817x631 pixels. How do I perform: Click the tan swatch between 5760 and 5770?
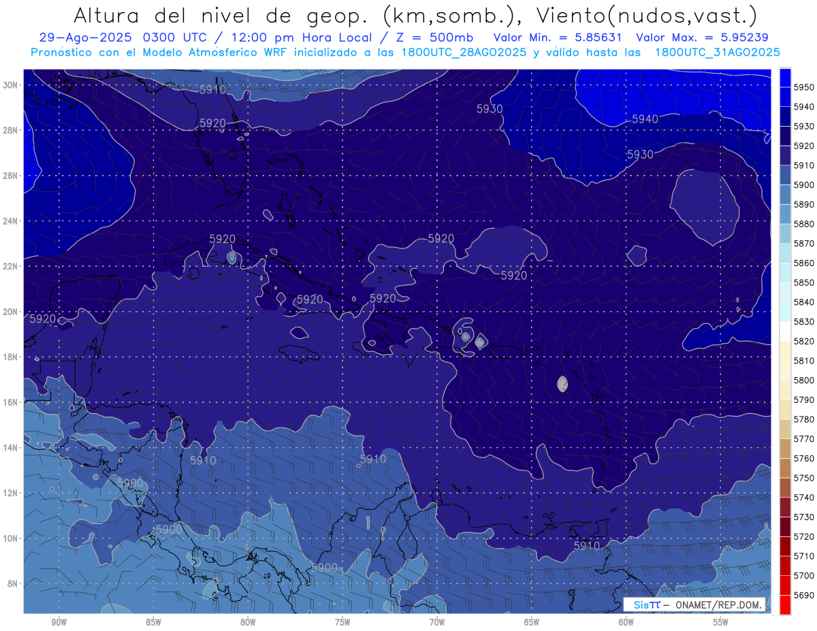784,449
